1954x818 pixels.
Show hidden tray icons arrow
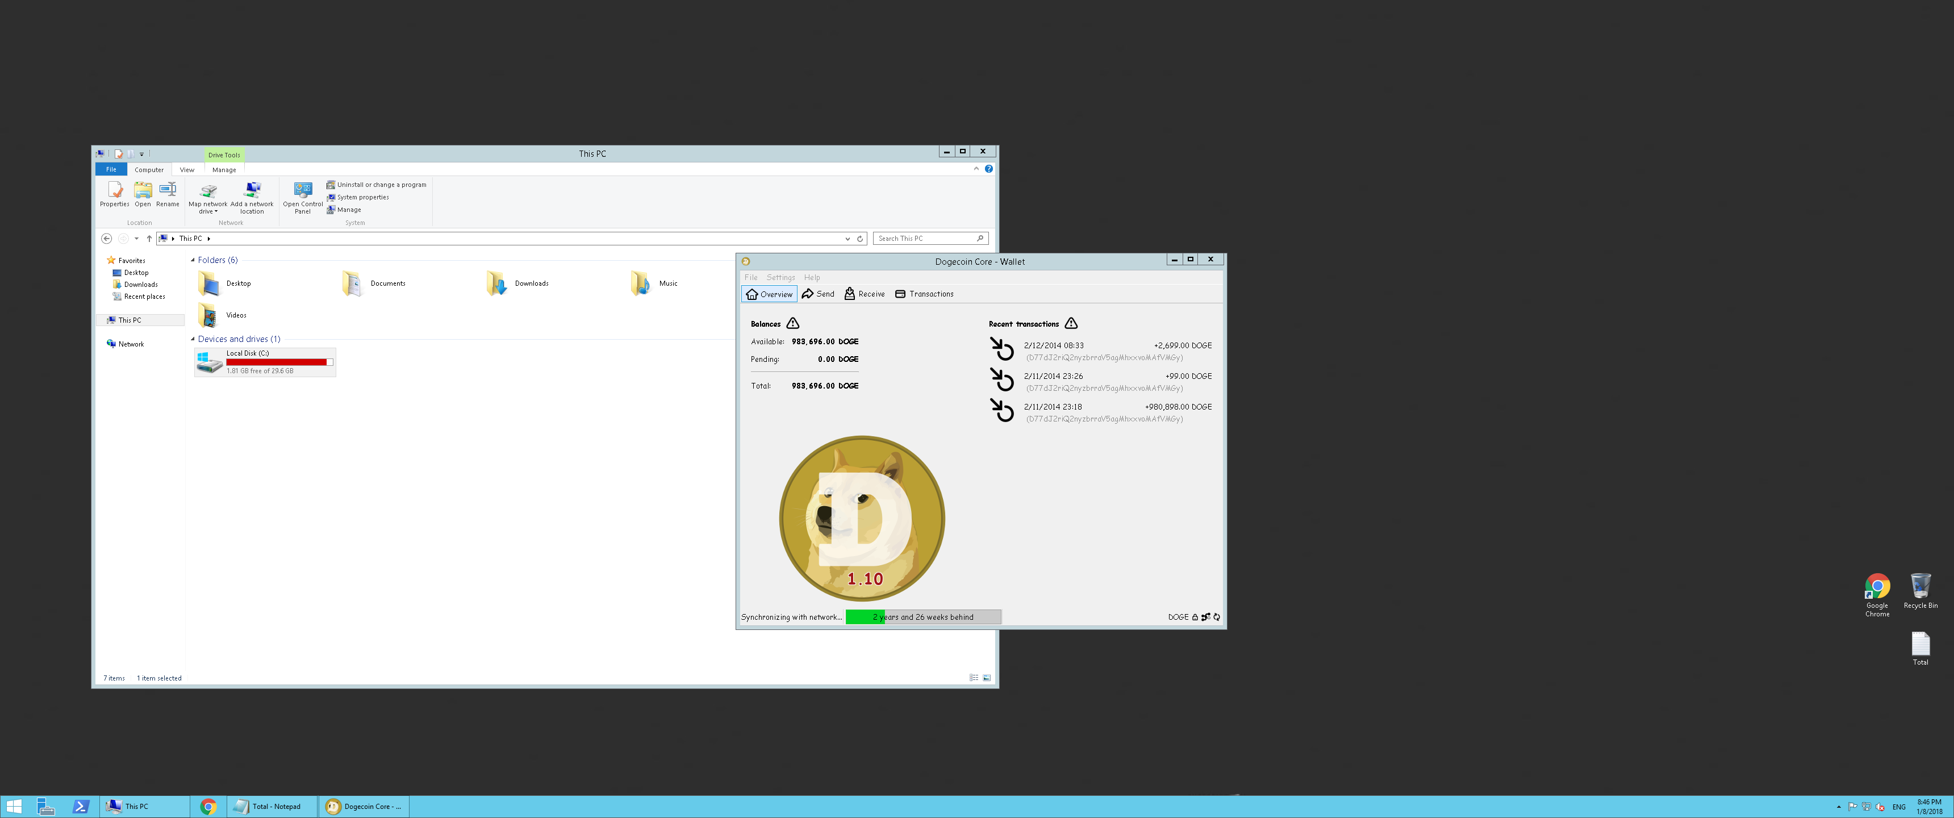(x=1839, y=807)
